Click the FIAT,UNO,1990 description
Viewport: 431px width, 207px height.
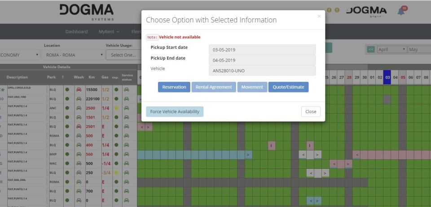17,97
